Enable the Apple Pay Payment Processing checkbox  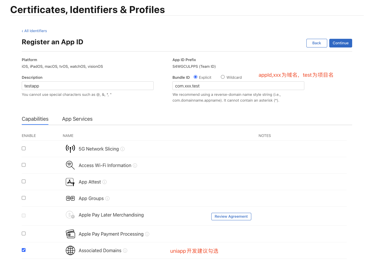tap(24, 233)
